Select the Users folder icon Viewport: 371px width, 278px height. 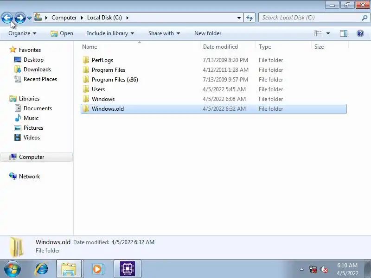point(86,89)
